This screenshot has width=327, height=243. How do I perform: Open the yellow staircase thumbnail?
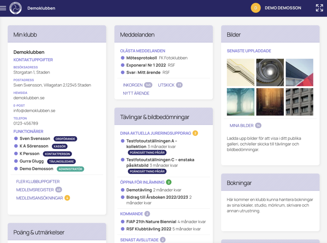pyautogui.click(x=241, y=72)
